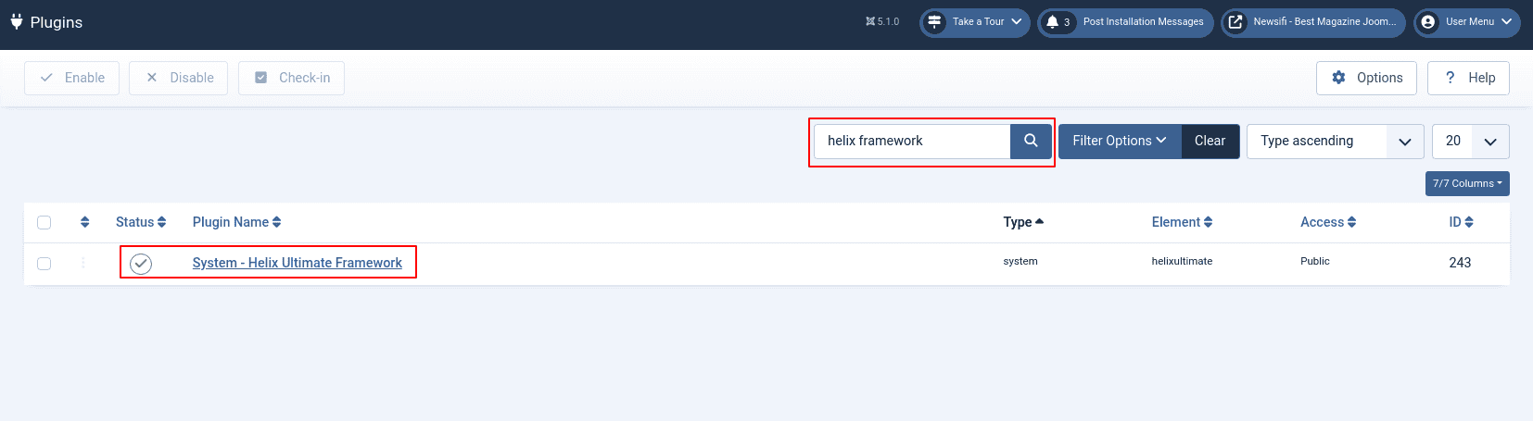1533x421 pixels.
Task: Click the Joomla plug icon beside Plugins
Action: click(x=16, y=21)
